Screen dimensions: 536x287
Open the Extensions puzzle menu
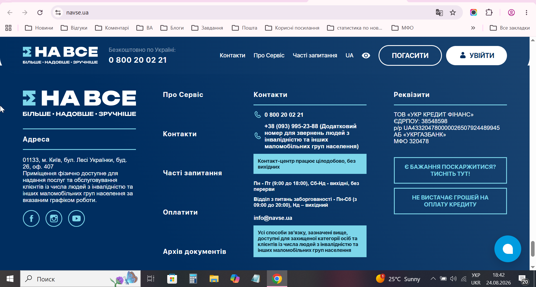click(x=489, y=13)
